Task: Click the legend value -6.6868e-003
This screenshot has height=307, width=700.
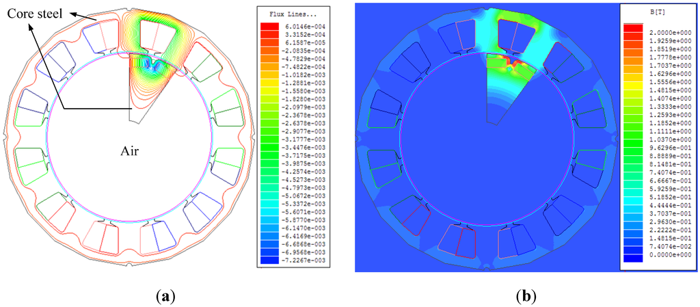Action: [304, 243]
